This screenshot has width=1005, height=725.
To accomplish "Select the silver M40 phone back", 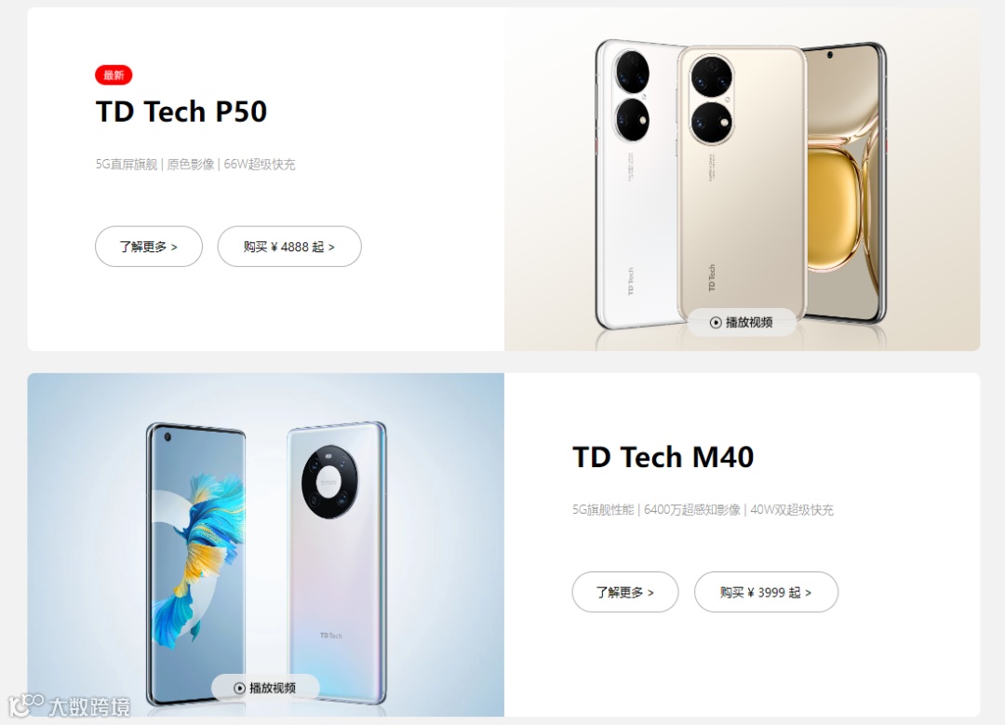I will click(336, 563).
